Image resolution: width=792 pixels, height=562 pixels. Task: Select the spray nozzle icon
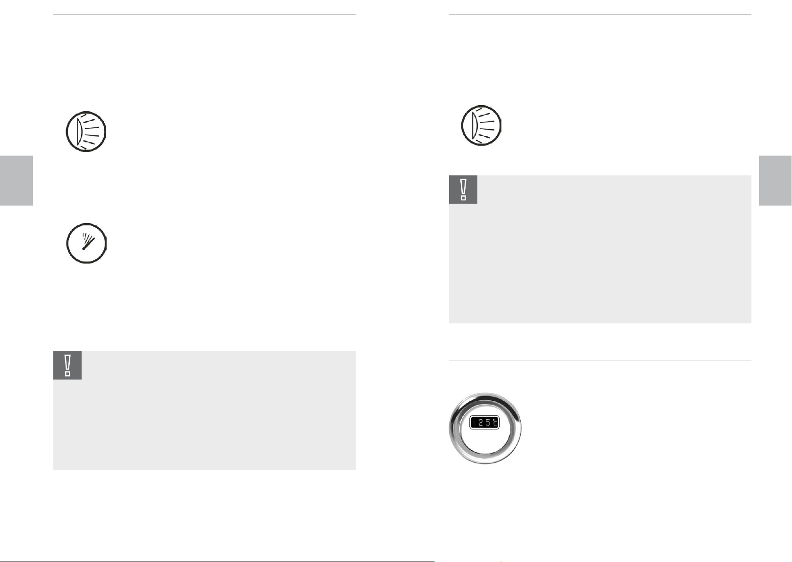click(86, 243)
